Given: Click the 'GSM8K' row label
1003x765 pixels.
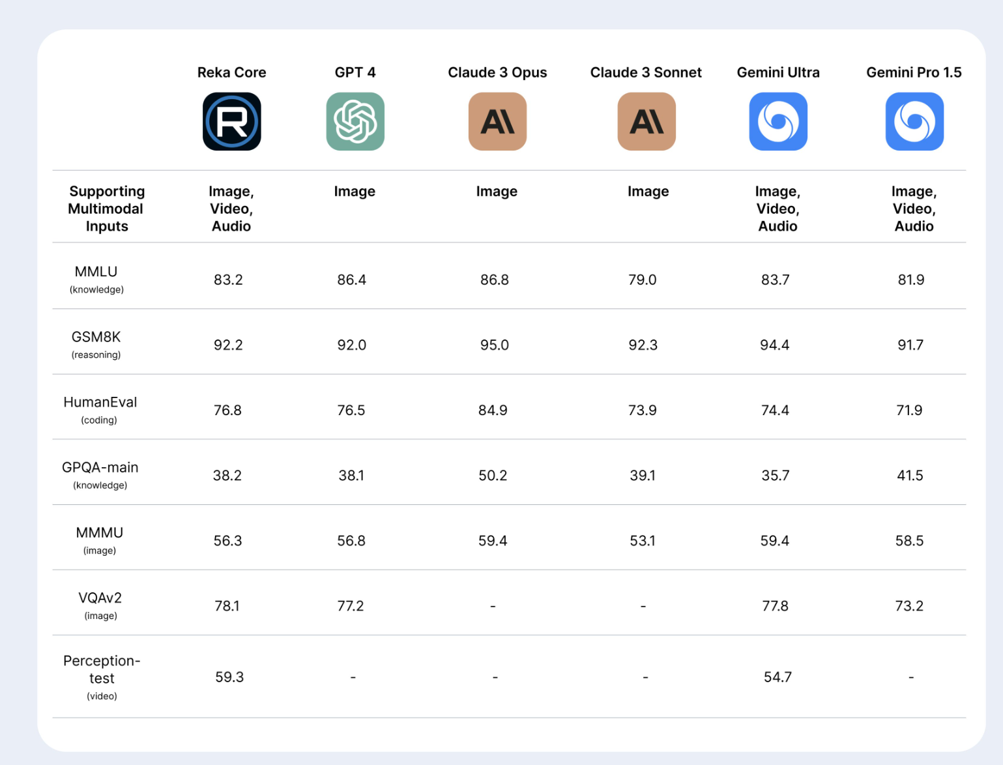Looking at the screenshot, I should pyautogui.click(x=96, y=337).
